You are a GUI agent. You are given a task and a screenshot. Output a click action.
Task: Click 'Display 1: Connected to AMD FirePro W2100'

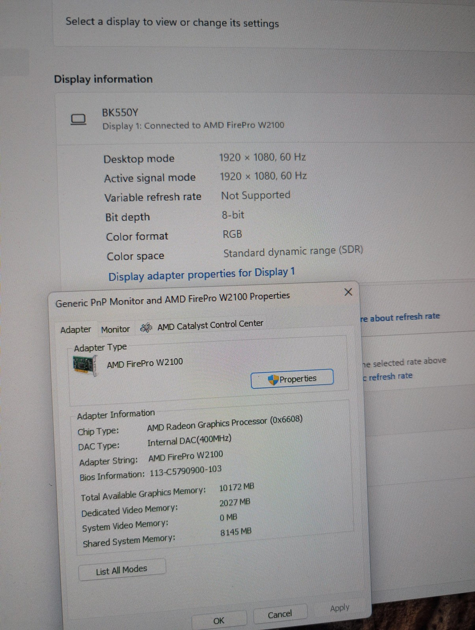coord(193,126)
